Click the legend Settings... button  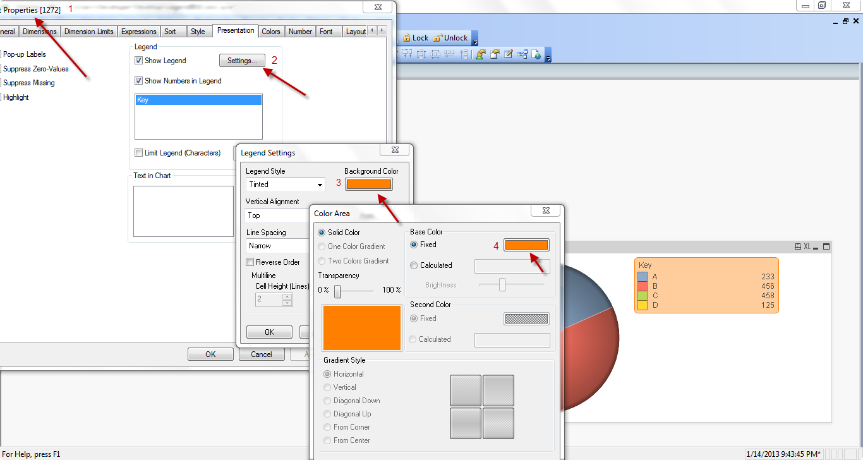tap(242, 61)
